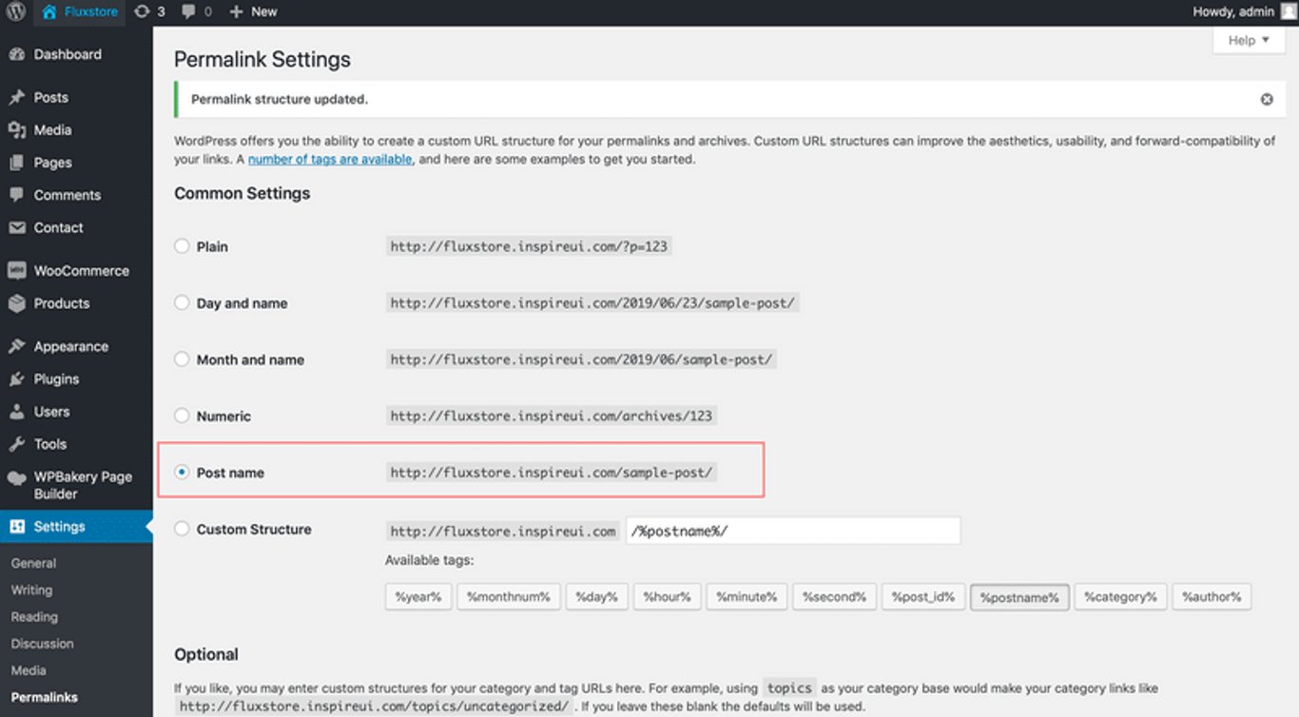Open the New content menu
Image resolution: width=1299 pixels, height=717 pixels.
pyautogui.click(x=254, y=11)
